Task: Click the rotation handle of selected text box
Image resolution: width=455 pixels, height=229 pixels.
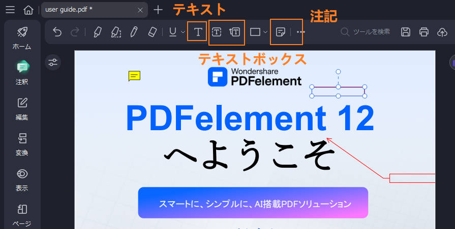Action: 338,72
